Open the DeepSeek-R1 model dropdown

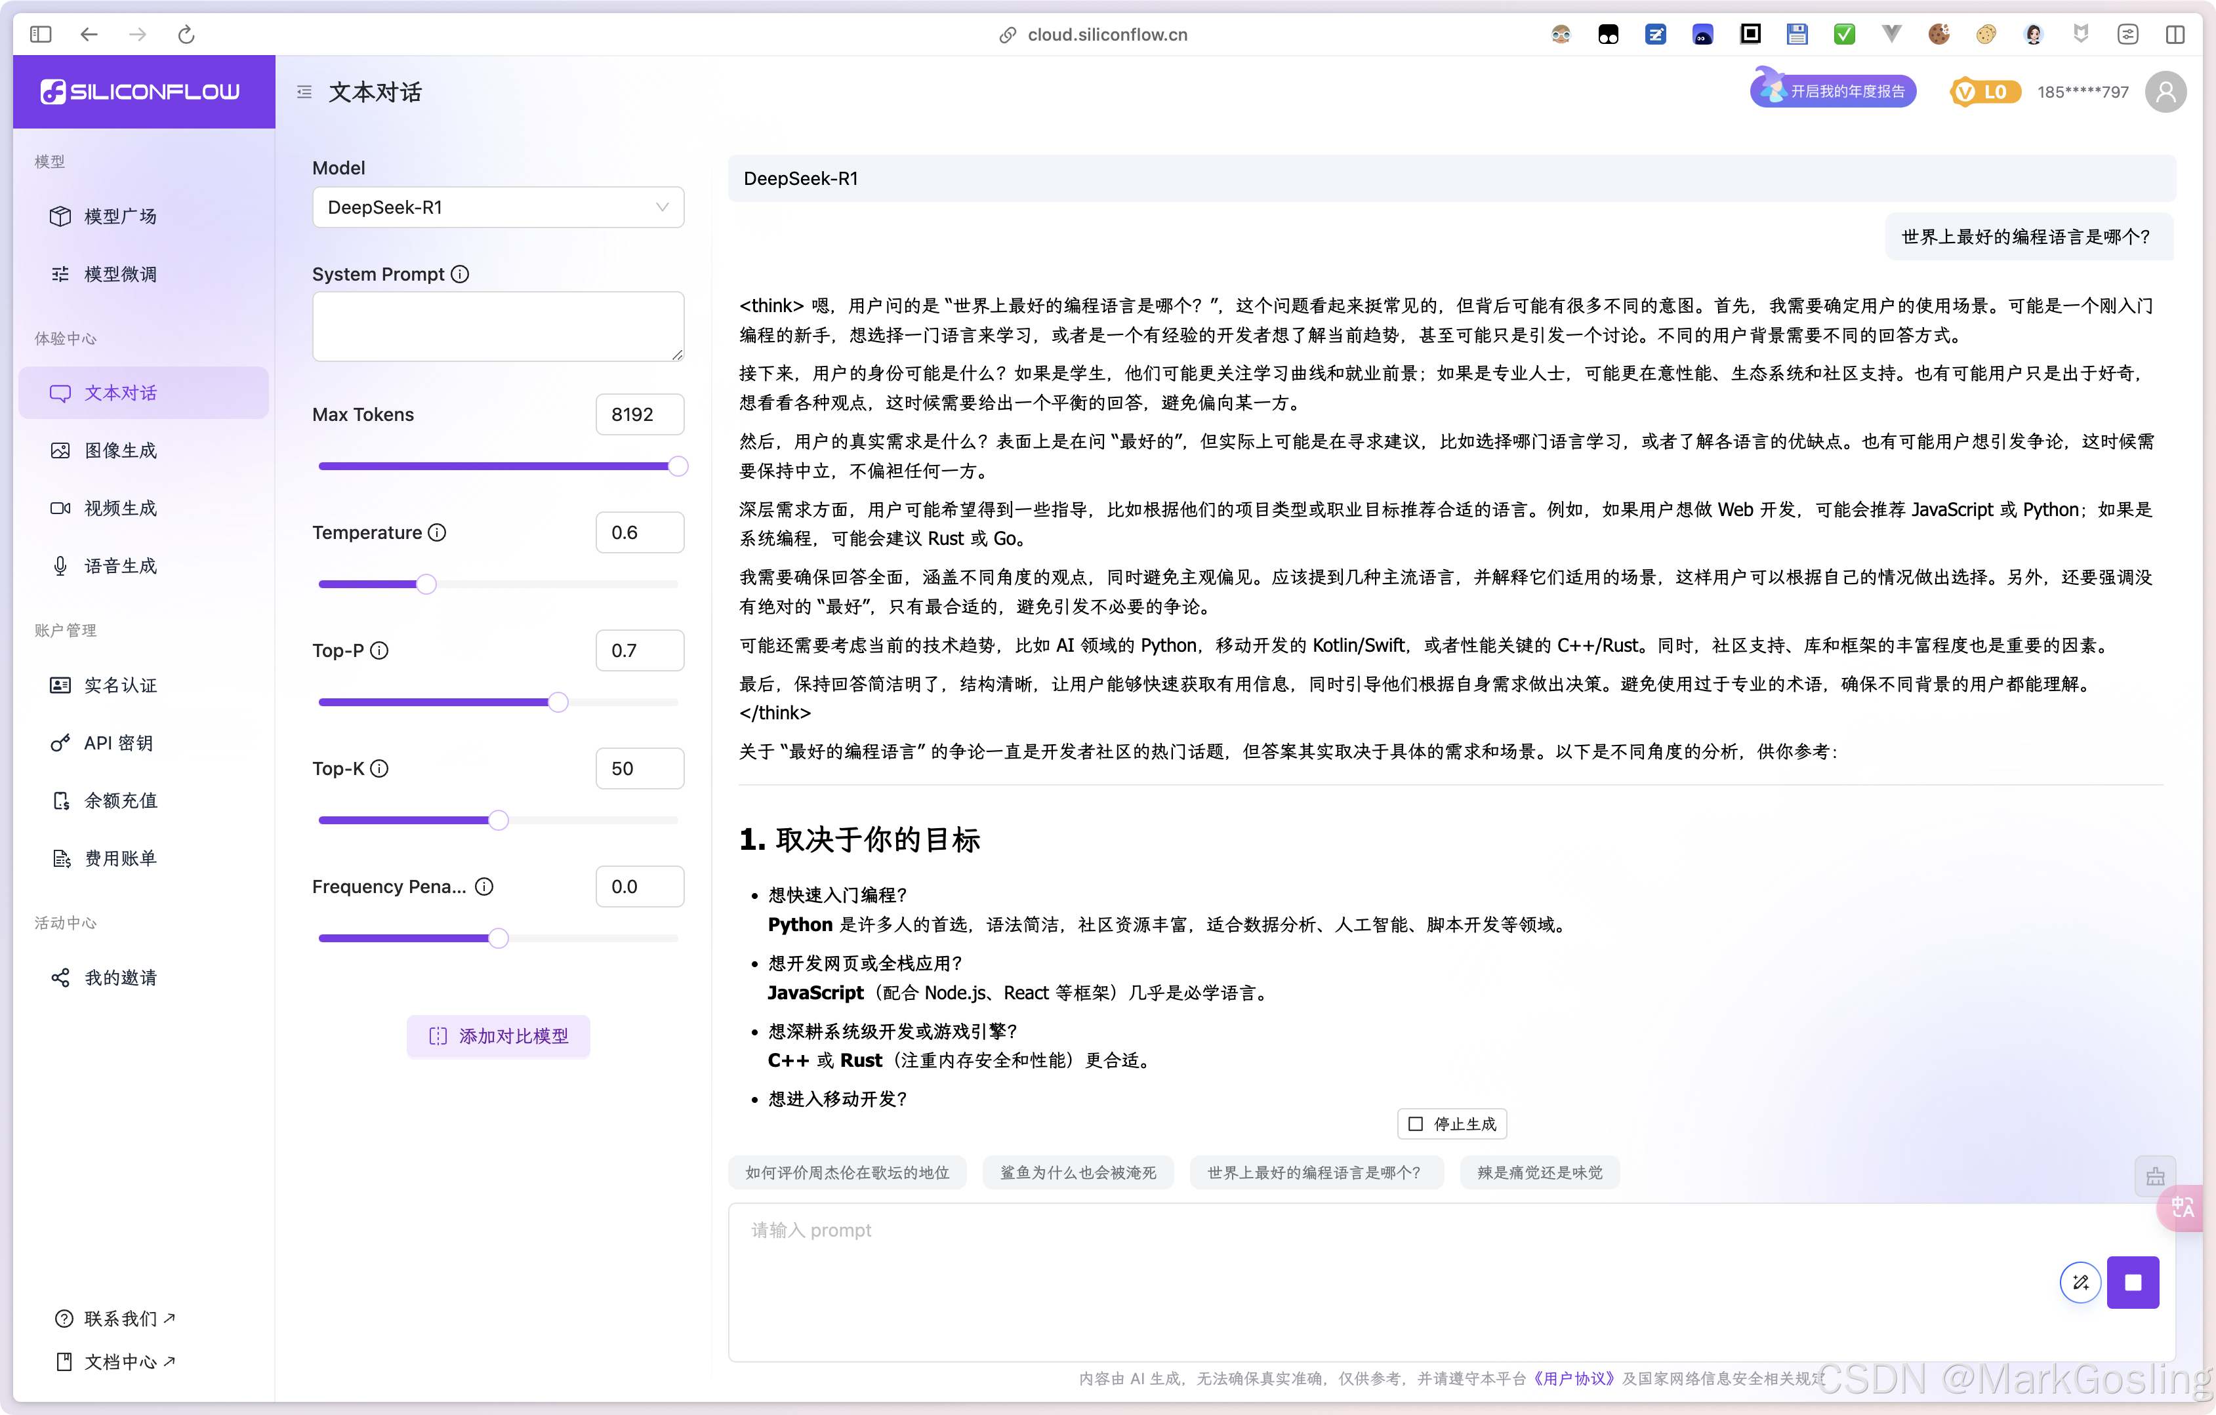(x=498, y=208)
